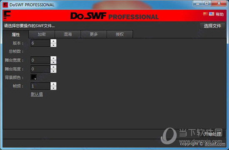The image size is (229, 150).
Task: Increase the 舞台宽度 value with up arrow
Action: pyautogui.click(x=53, y=58)
